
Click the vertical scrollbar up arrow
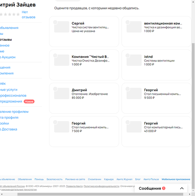[193, 2]
